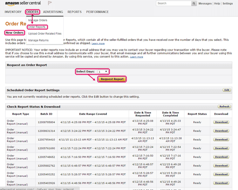Download report batch 12005403926

click(x=221, y=183)
